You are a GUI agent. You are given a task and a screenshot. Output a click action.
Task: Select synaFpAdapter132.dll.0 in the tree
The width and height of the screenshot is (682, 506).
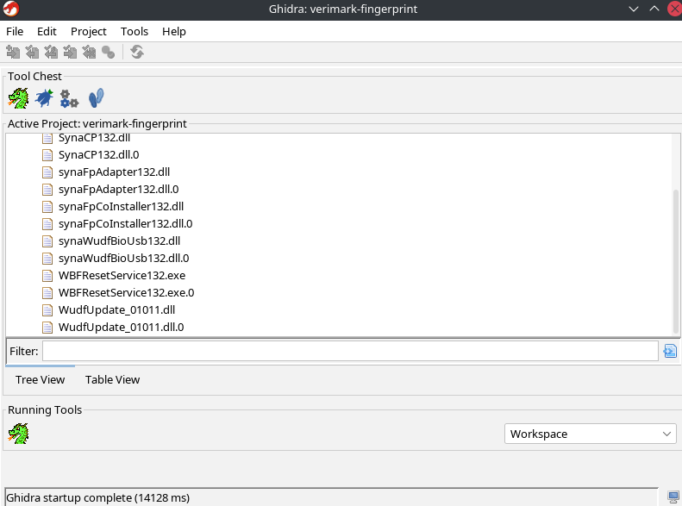[x=119, y=189]
